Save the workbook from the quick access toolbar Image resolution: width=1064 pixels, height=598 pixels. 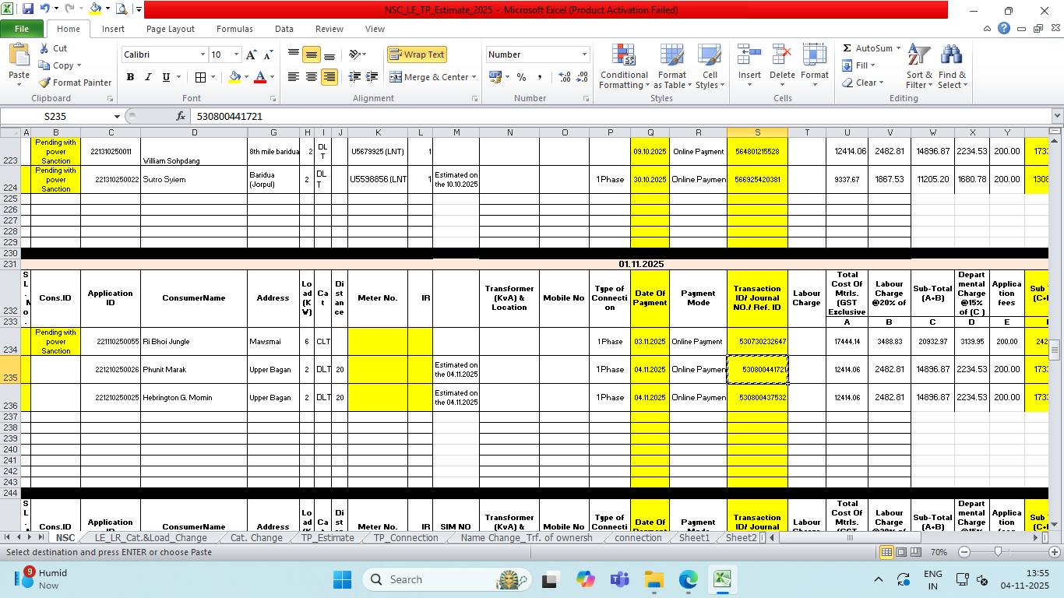(28, 9)
